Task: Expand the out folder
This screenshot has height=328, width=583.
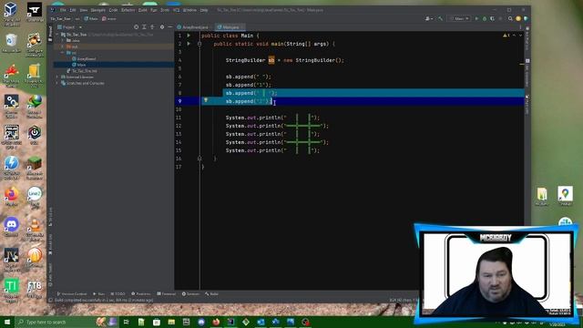Action: (x=63, y=46)
